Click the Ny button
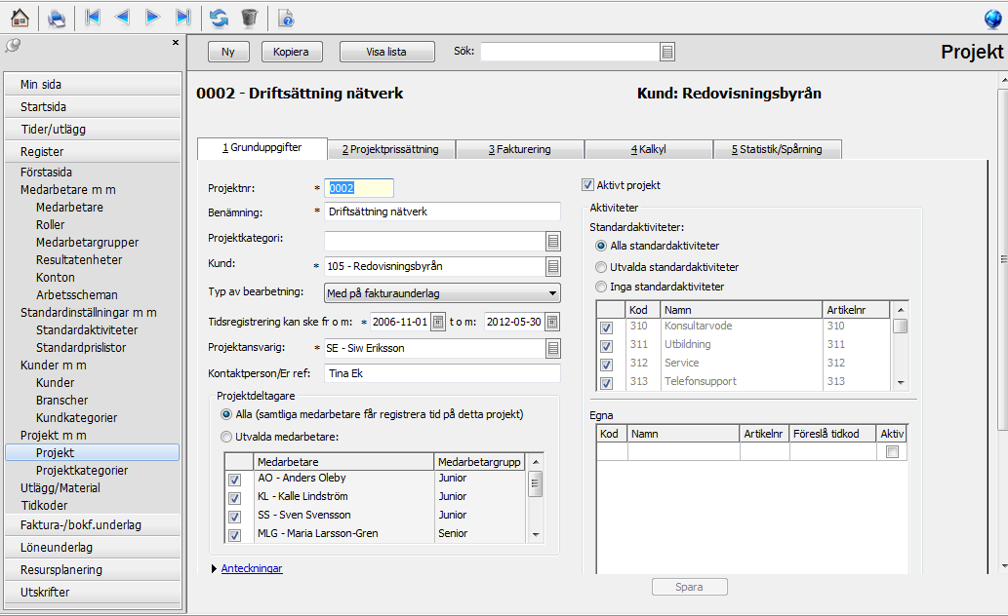This screenshot has height=616, width=1008. 228,52
